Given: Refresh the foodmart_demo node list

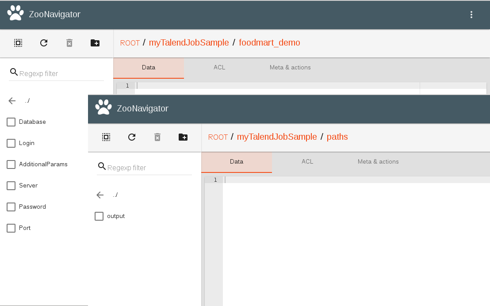Looking at the screenshot, I should click(x=43, y=43).
